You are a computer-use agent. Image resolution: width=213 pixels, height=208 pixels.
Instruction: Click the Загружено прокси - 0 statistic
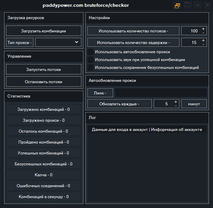(x=44, y=120)
